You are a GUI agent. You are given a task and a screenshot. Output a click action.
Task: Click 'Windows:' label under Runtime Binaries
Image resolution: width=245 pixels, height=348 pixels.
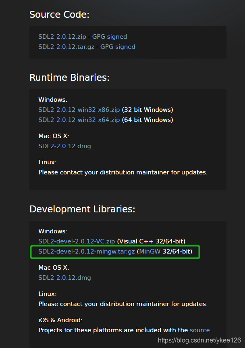(x=53, y=100)
